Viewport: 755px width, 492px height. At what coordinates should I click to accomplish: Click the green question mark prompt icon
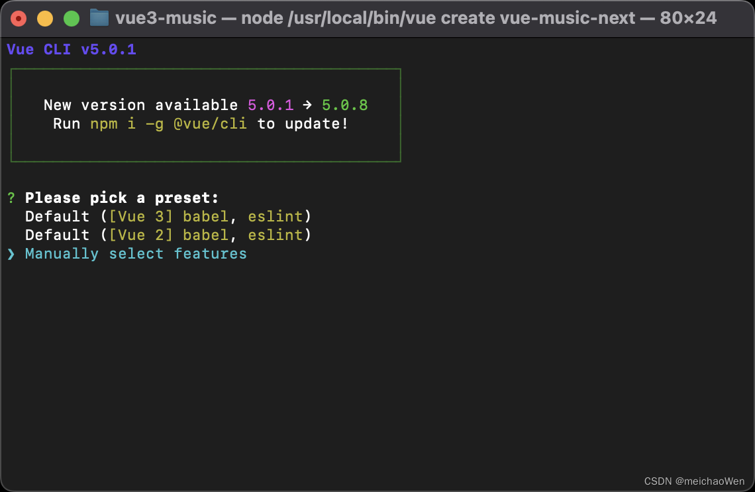click(x=10, y=197)
